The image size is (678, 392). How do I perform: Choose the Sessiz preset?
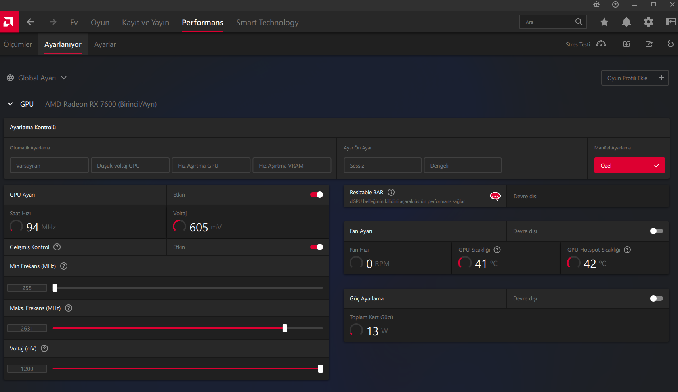pos(382,165)
